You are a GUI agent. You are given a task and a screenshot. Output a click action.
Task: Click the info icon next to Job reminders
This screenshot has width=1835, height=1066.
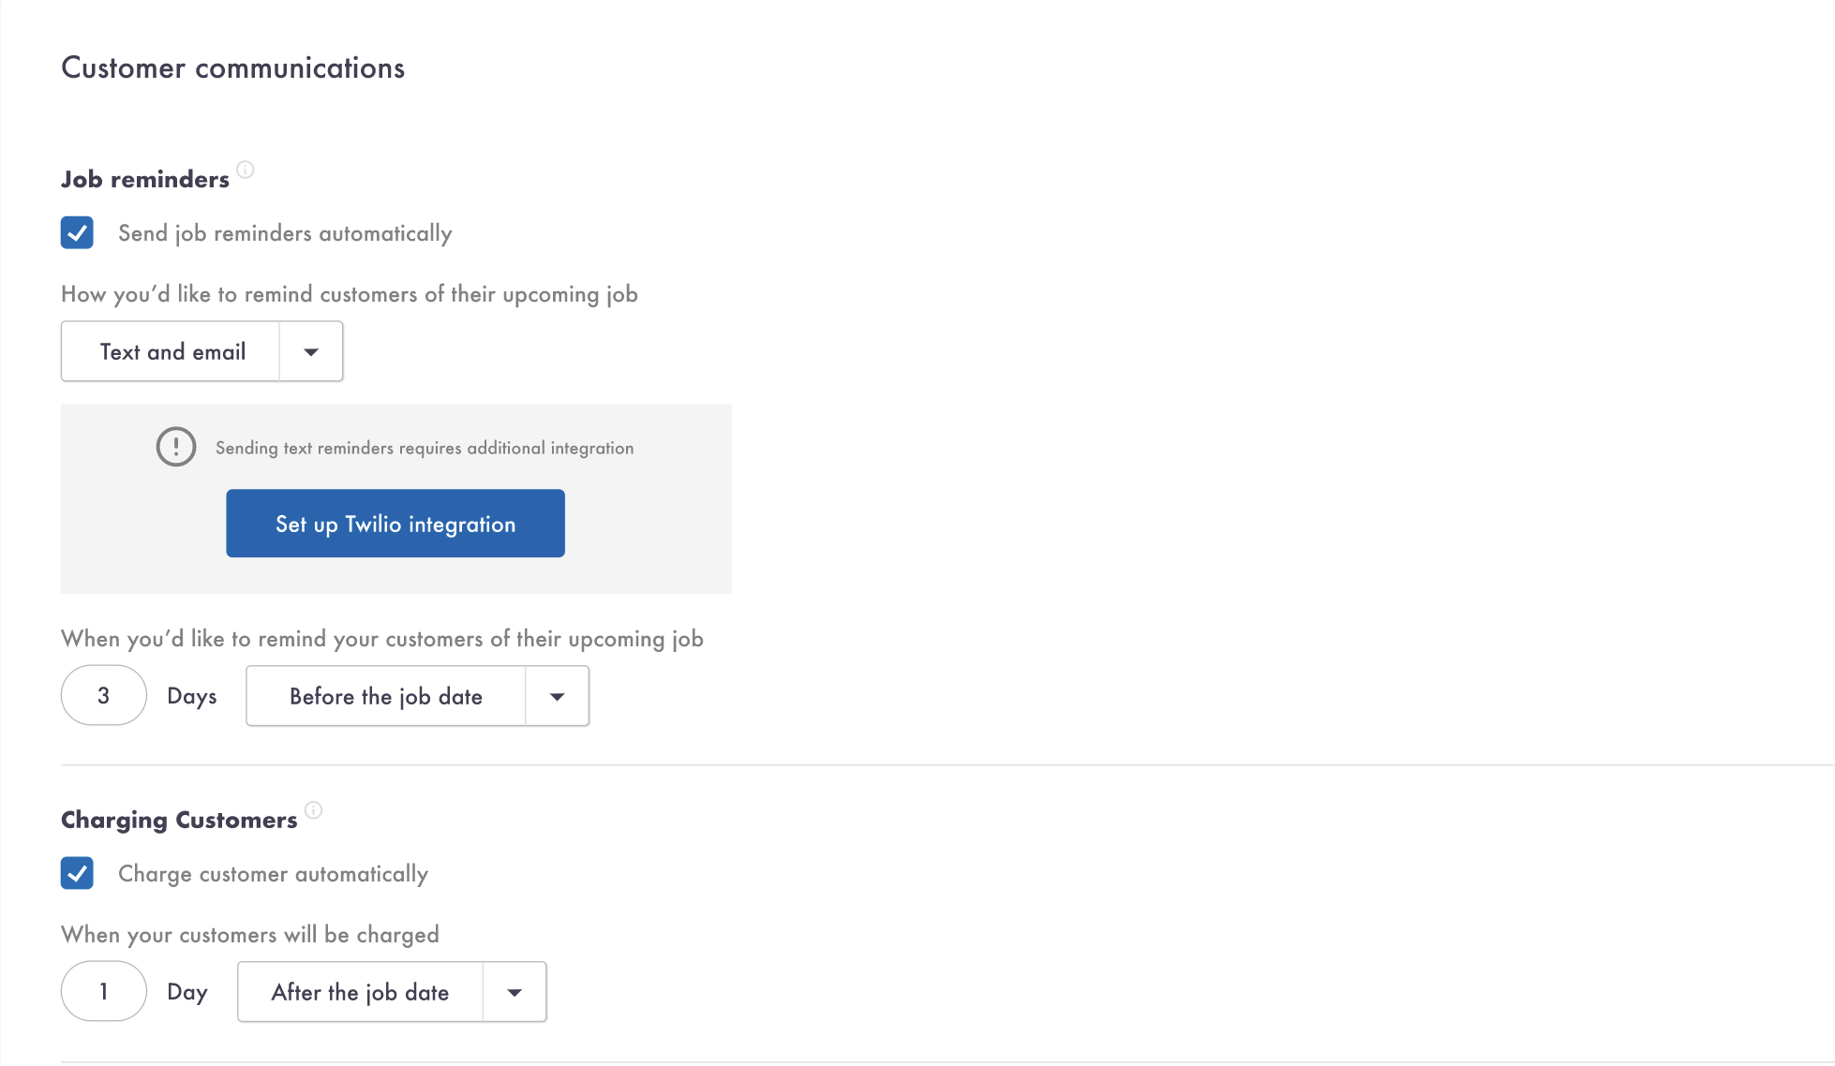pos(246,170)
